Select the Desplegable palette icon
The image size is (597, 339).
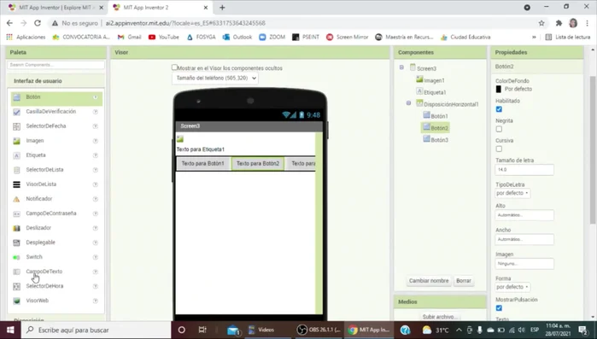tap(17, 243)
